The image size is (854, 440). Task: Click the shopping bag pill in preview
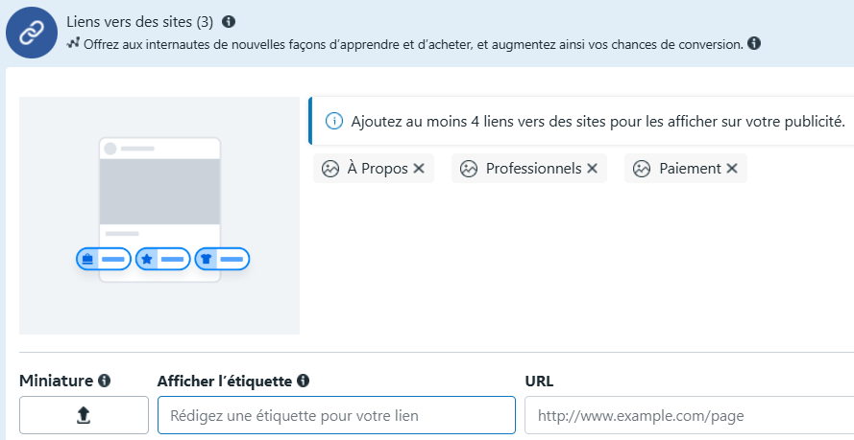pos(104,259)
